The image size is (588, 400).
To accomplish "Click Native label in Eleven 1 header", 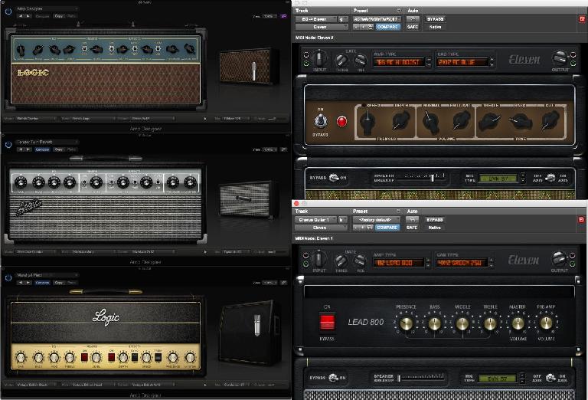I will point(435,228).
